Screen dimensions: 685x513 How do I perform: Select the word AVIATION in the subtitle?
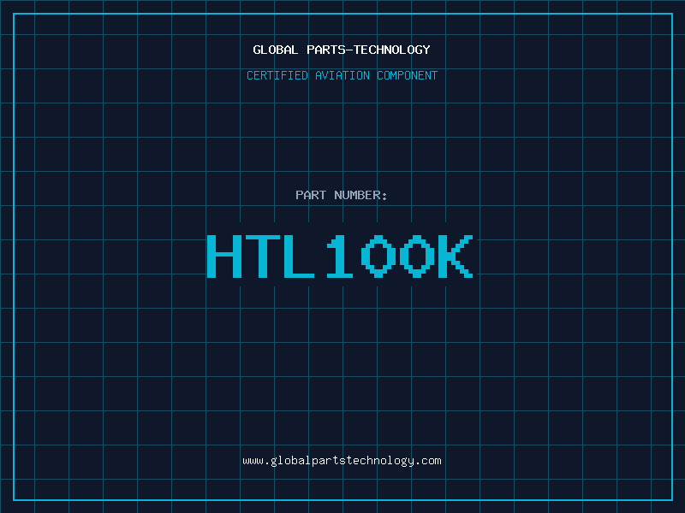[342, 75]
